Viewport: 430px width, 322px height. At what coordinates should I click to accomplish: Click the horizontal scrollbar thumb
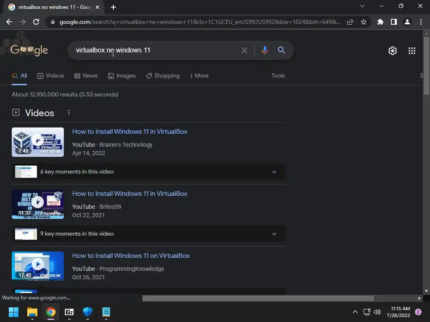258,298
